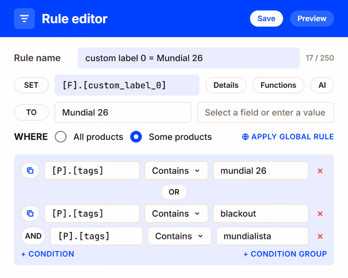This screenshot has height=278, width=348.
Task: Open the Details button
Action: coord(226,85)
